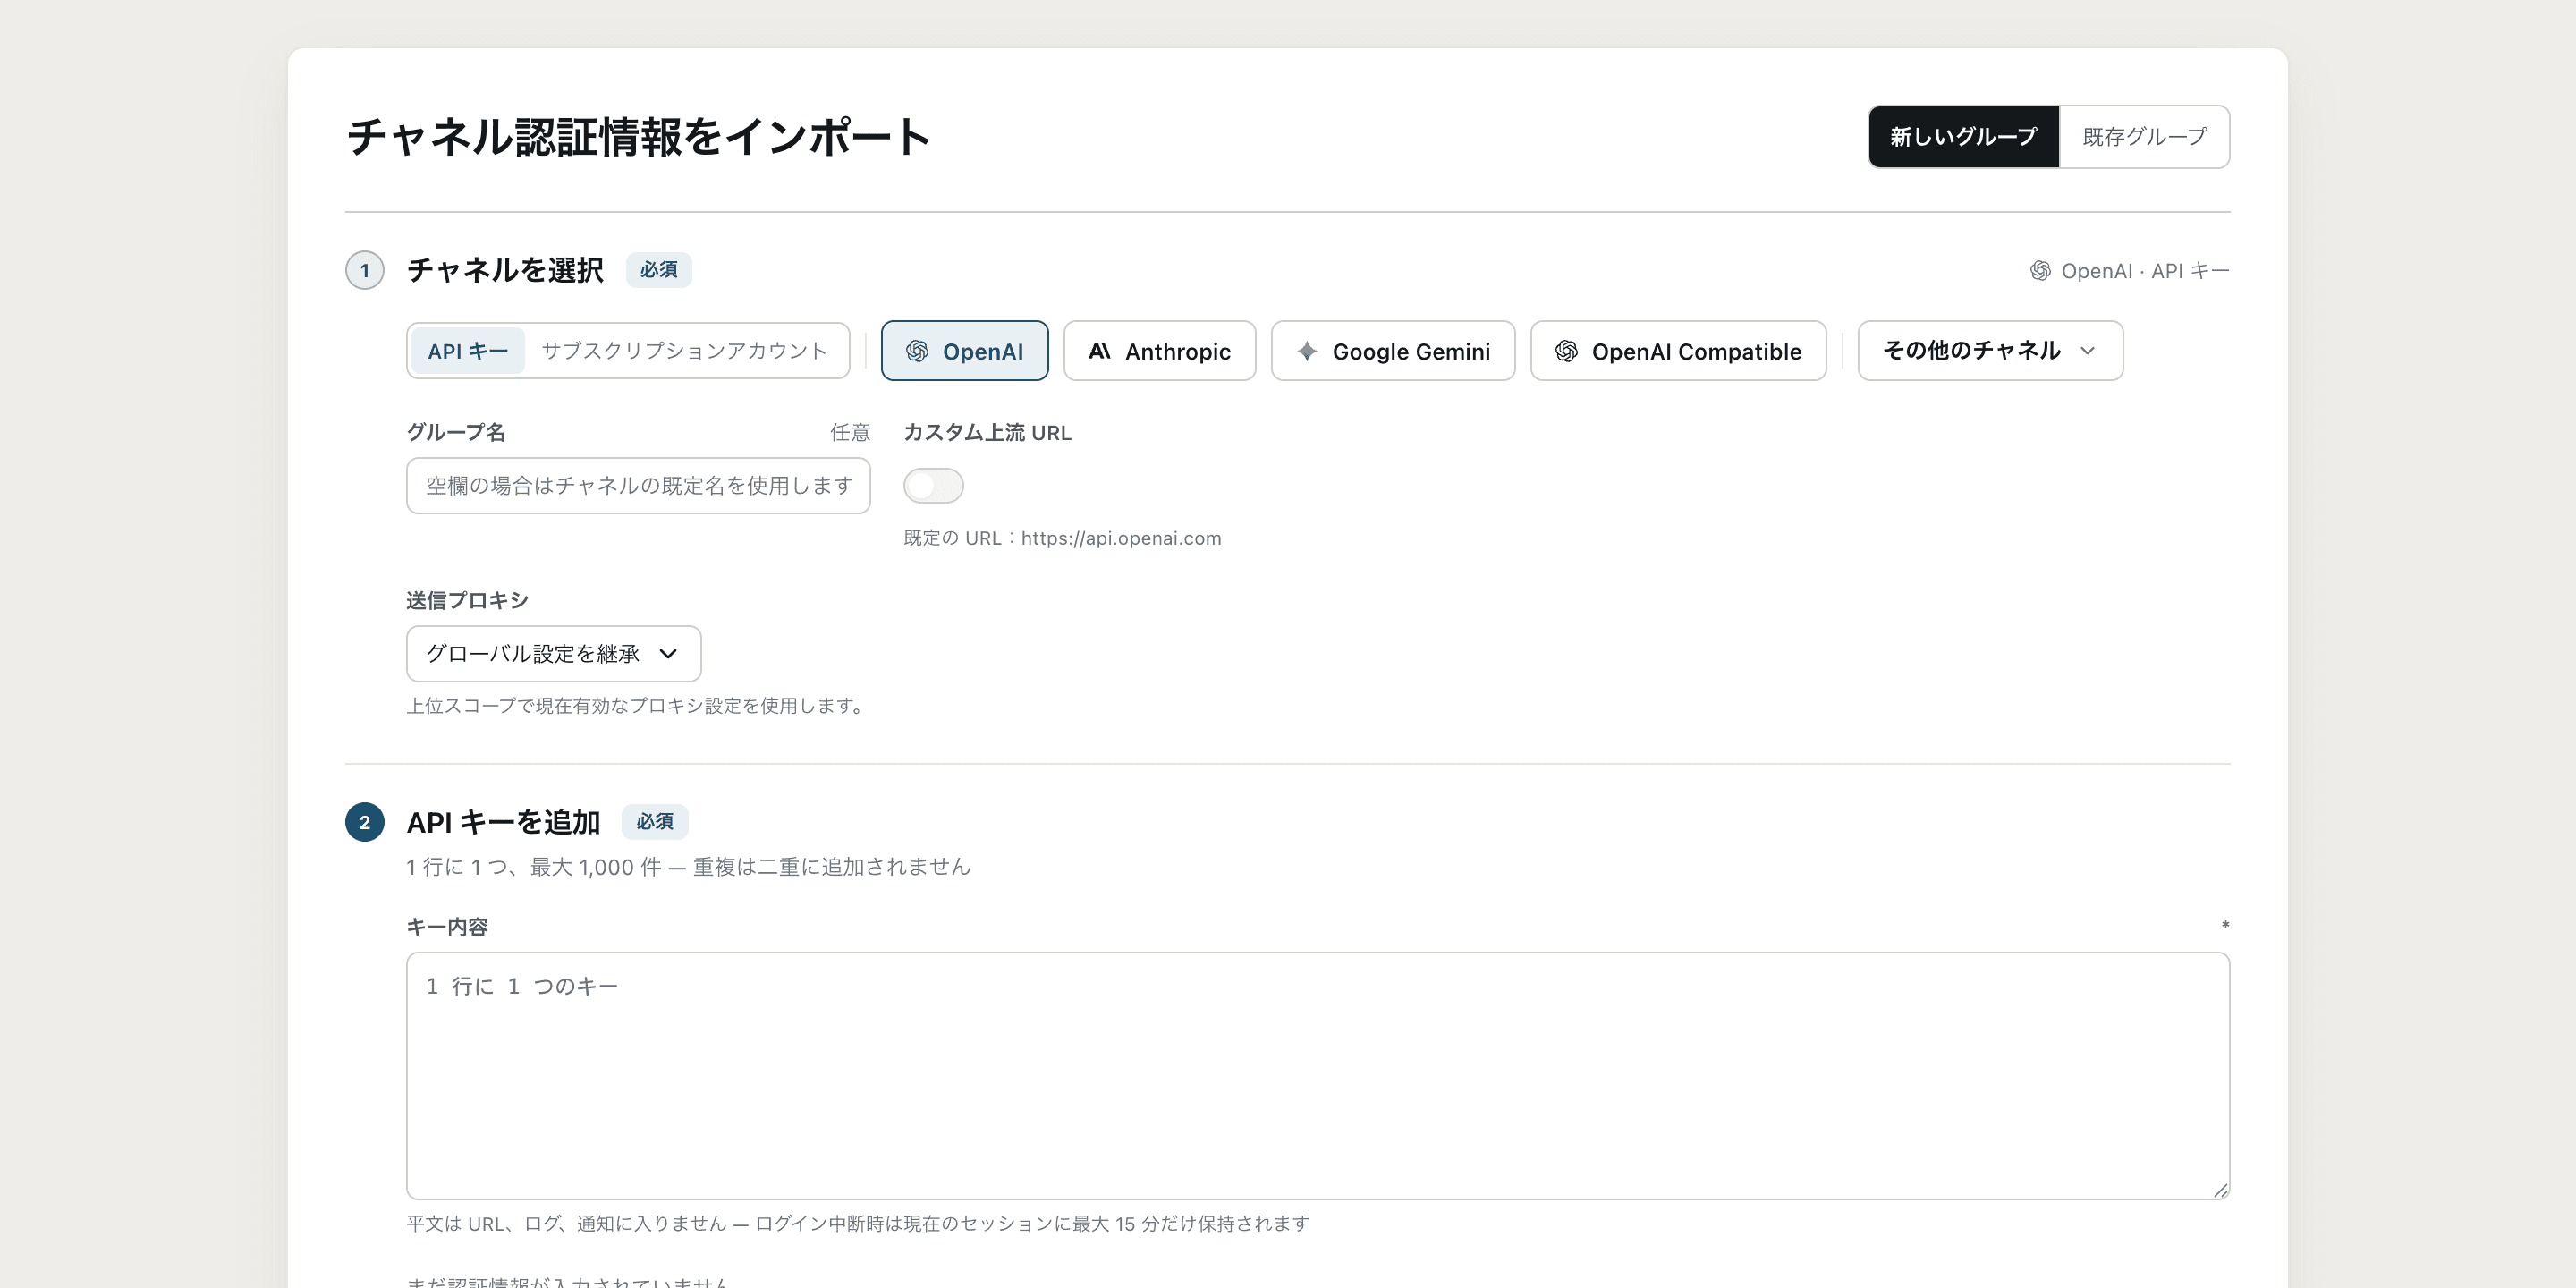Viewport: 2576px width, 1288px height.
Task: Toggle the カスタム上流 URL switch
Action: tap(933, 486)
